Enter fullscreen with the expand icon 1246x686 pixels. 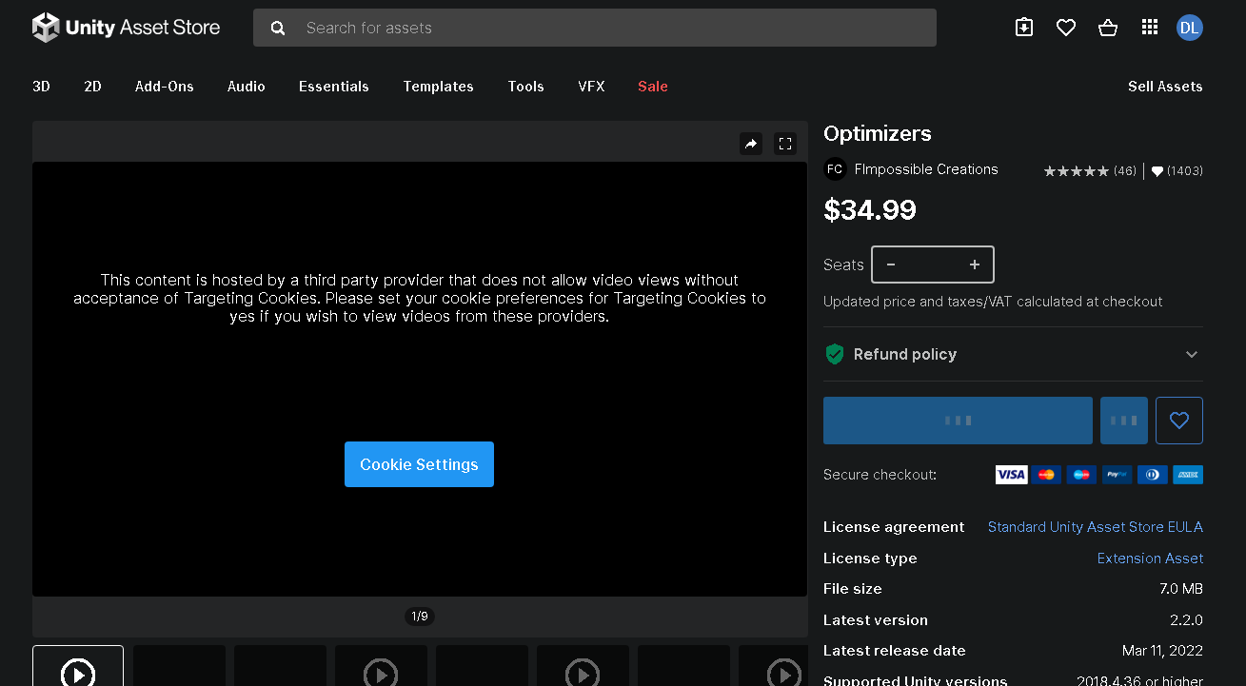[785, 144]
